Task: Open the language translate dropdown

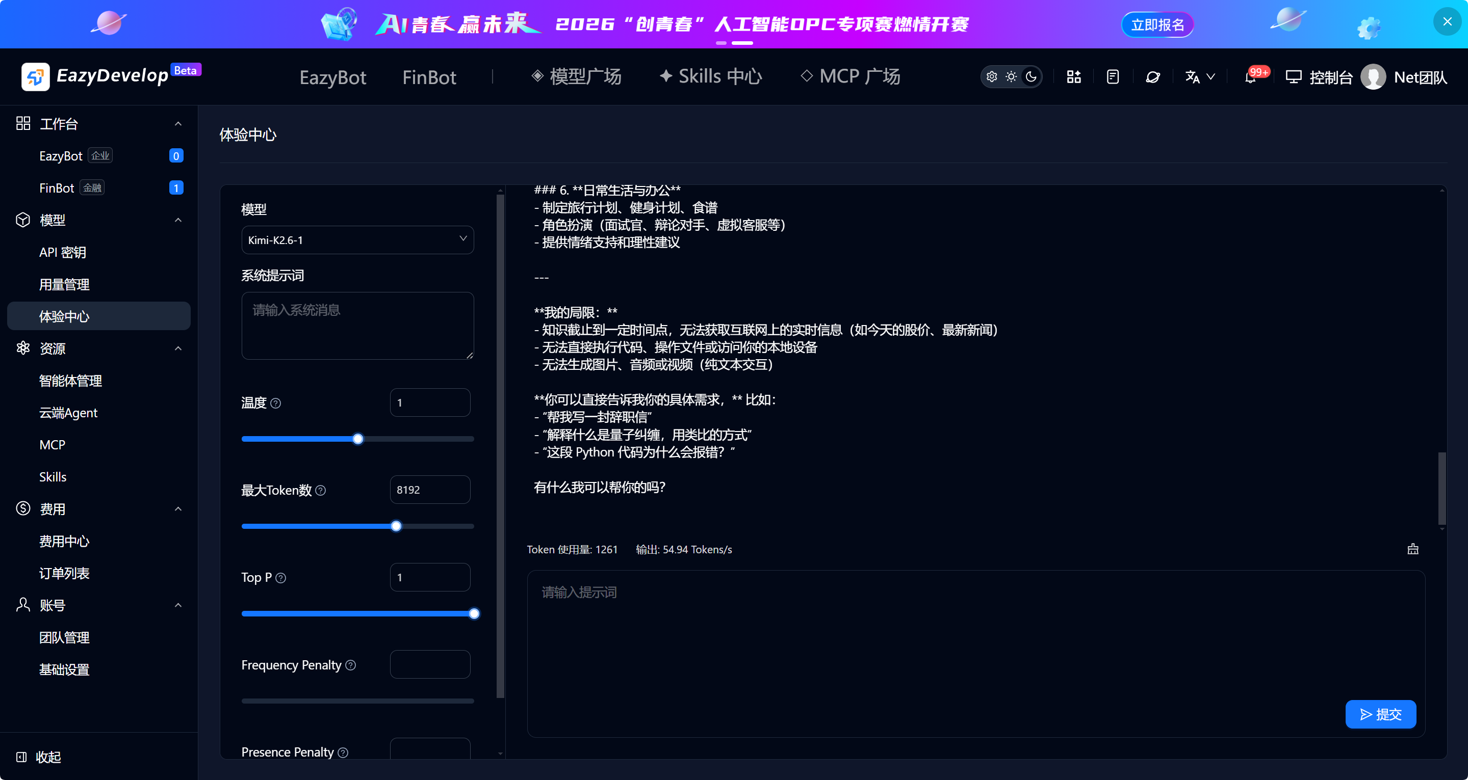Action: click(x=1200, y=77)
